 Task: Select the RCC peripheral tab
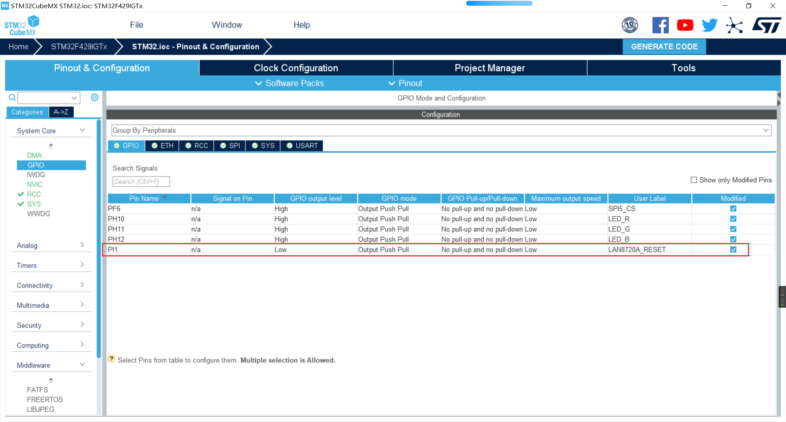point(196,146)
